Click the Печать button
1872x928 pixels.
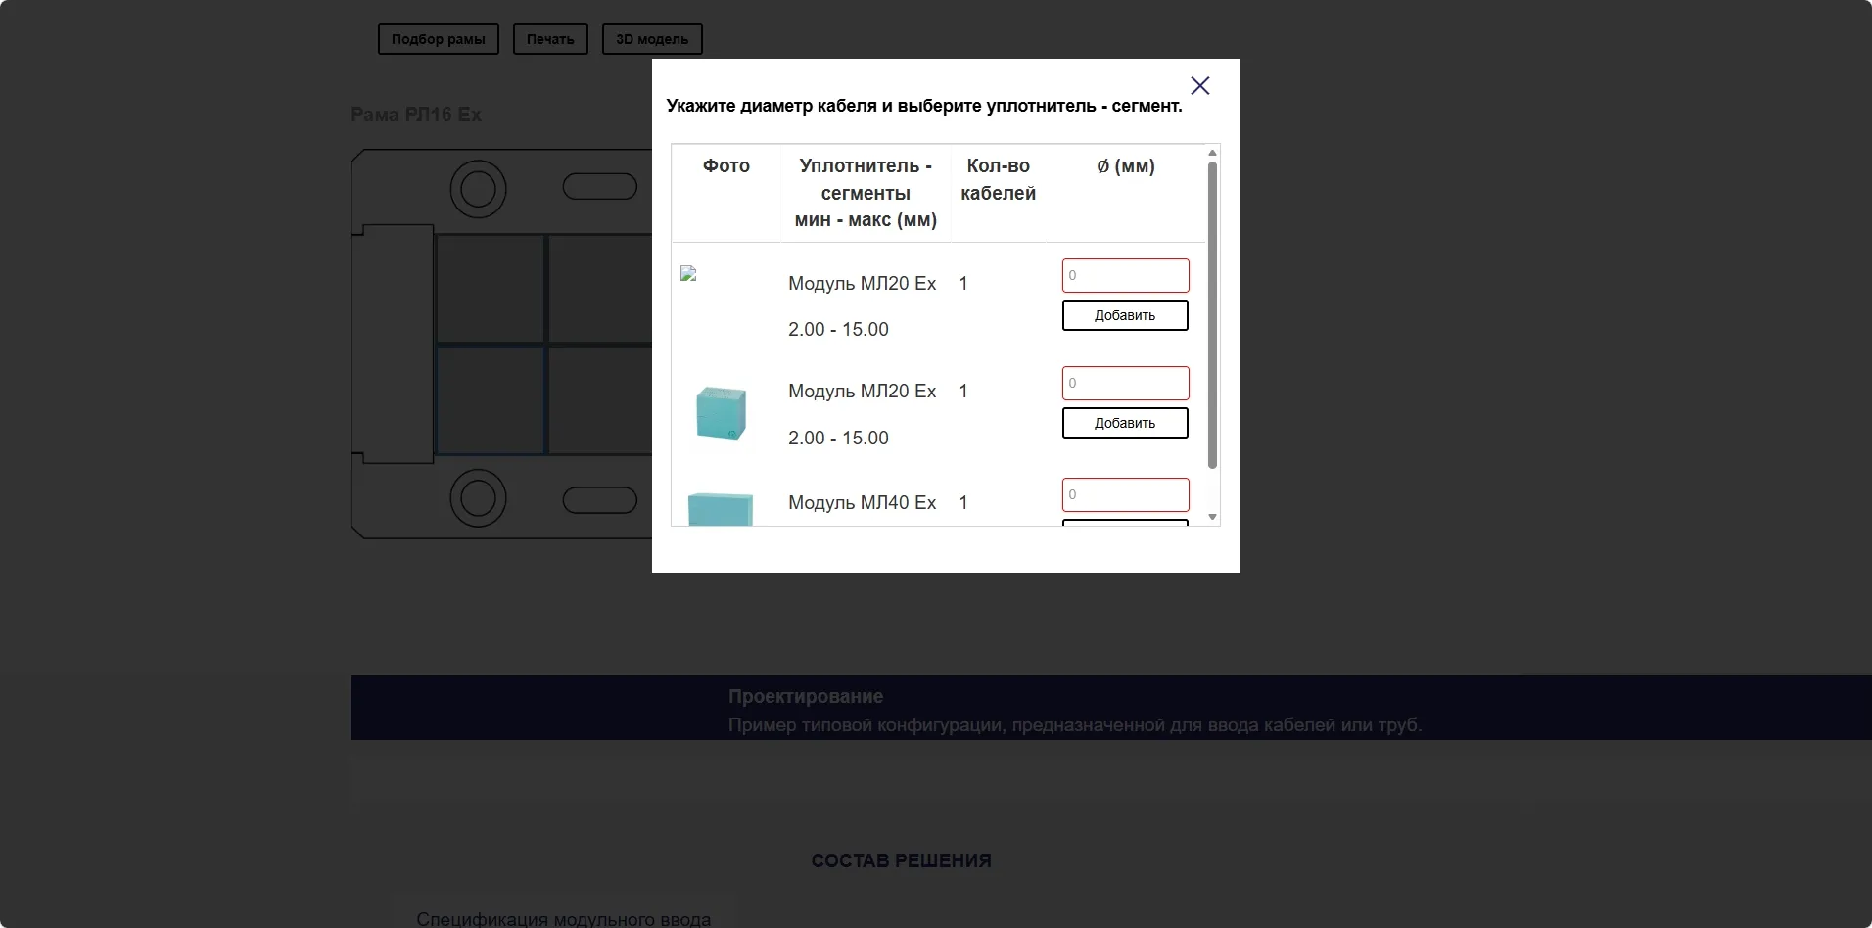(550, 39)
